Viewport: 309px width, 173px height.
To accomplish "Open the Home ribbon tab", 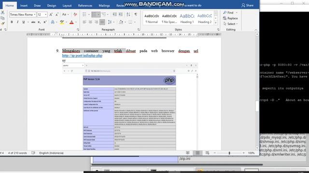I will pos(10,5).
